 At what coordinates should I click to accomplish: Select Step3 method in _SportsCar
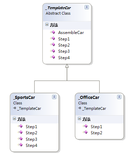coord(31,139)
